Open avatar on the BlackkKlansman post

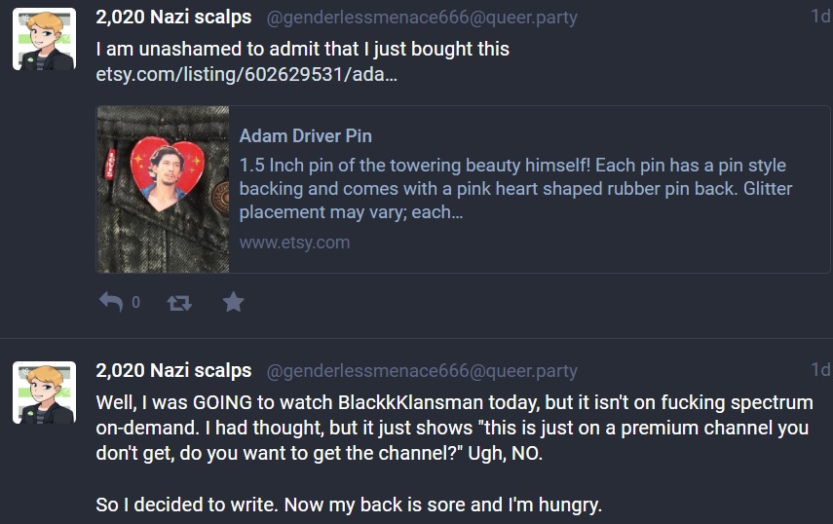point(44,393)
